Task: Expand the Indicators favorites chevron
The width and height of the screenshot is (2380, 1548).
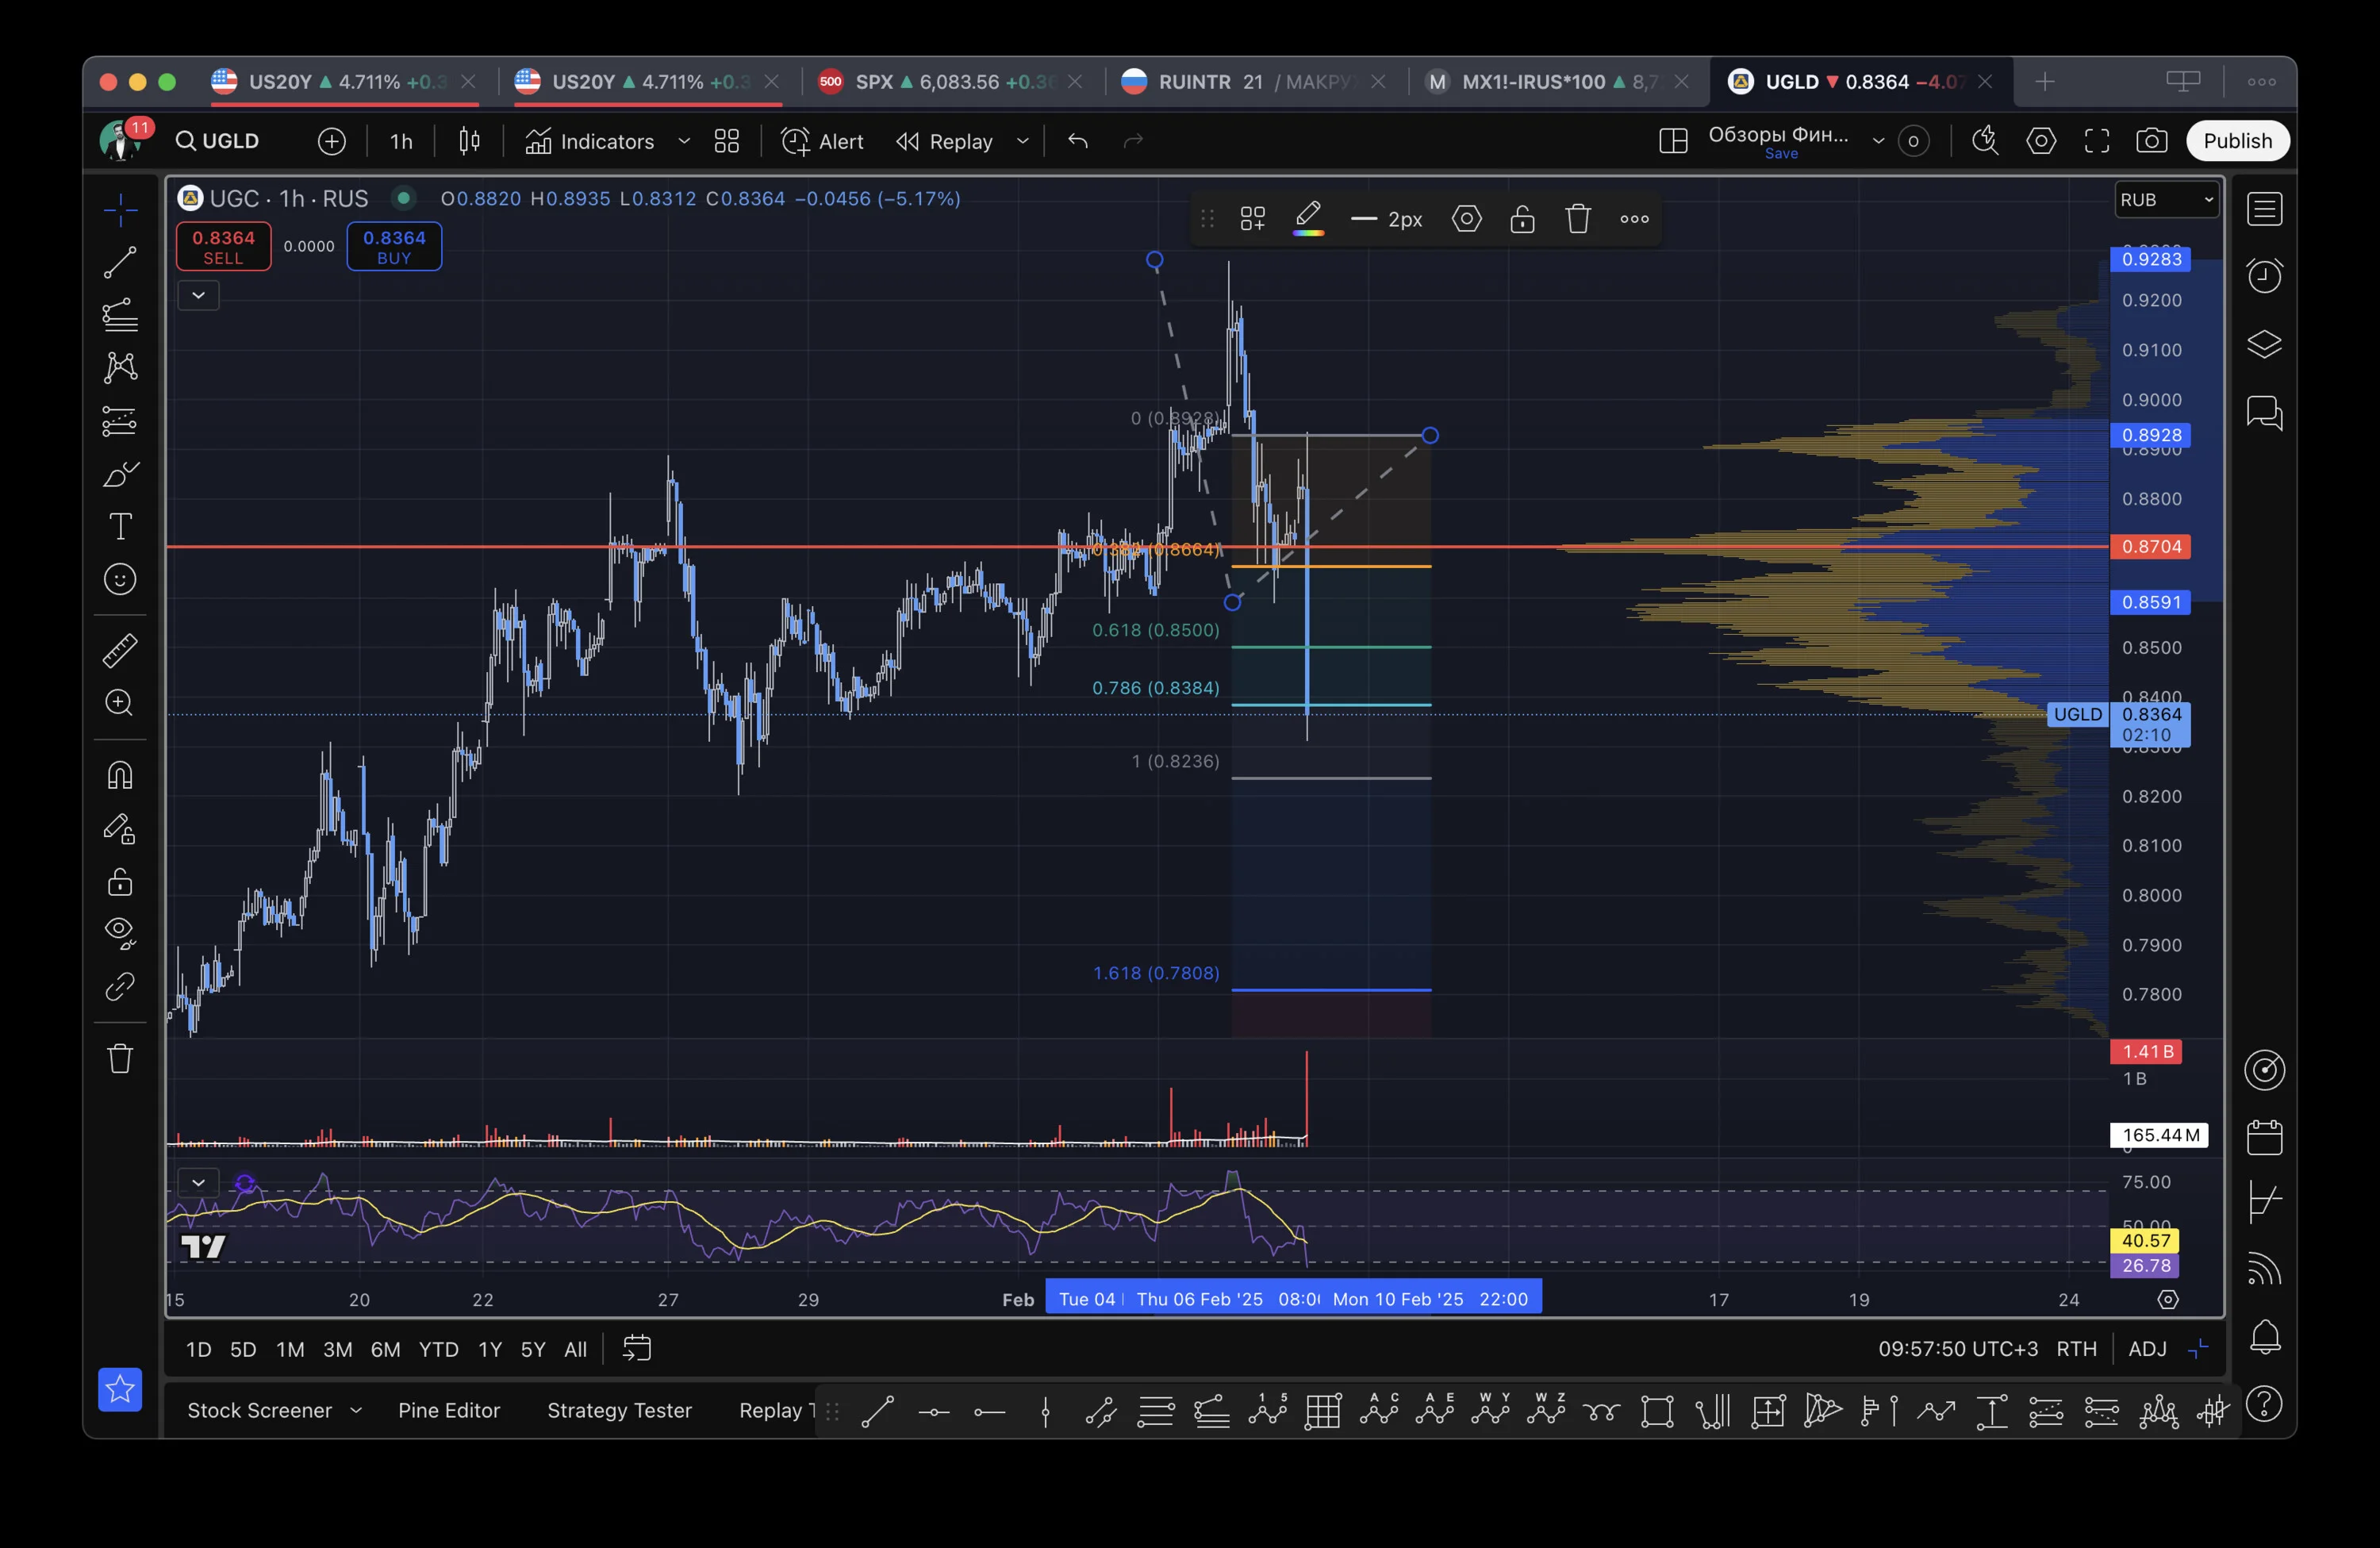Action: coord(684,141)
